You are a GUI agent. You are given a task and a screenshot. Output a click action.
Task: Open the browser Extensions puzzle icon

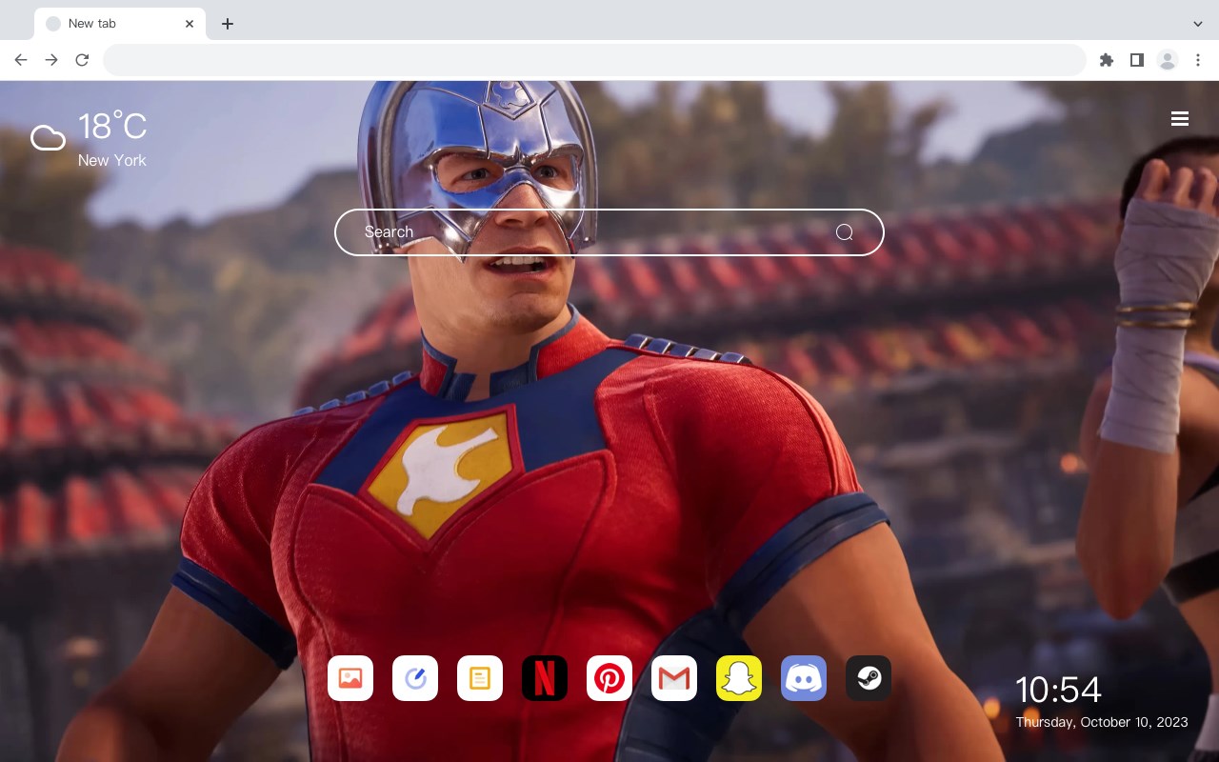point(1106,60)
